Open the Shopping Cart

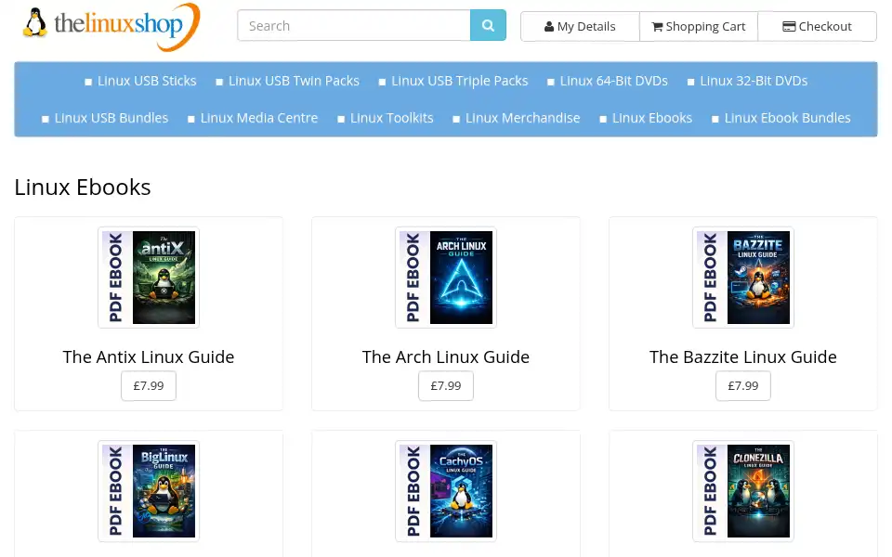tap(699, 27)
